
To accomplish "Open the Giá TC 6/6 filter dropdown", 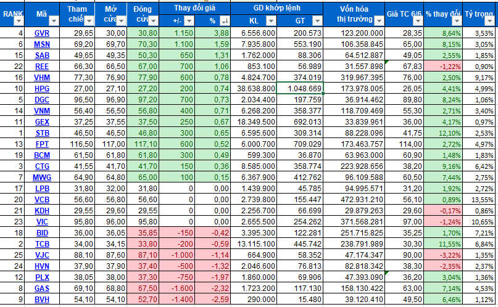I will click(x=418, y=21).
